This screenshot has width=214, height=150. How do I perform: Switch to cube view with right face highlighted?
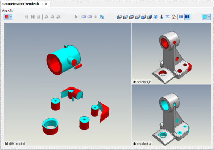125,17
